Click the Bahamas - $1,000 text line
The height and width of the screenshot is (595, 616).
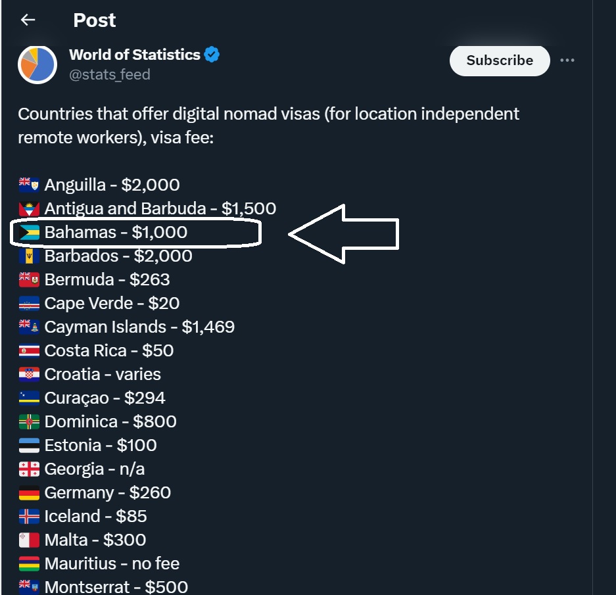click(116, 233)
